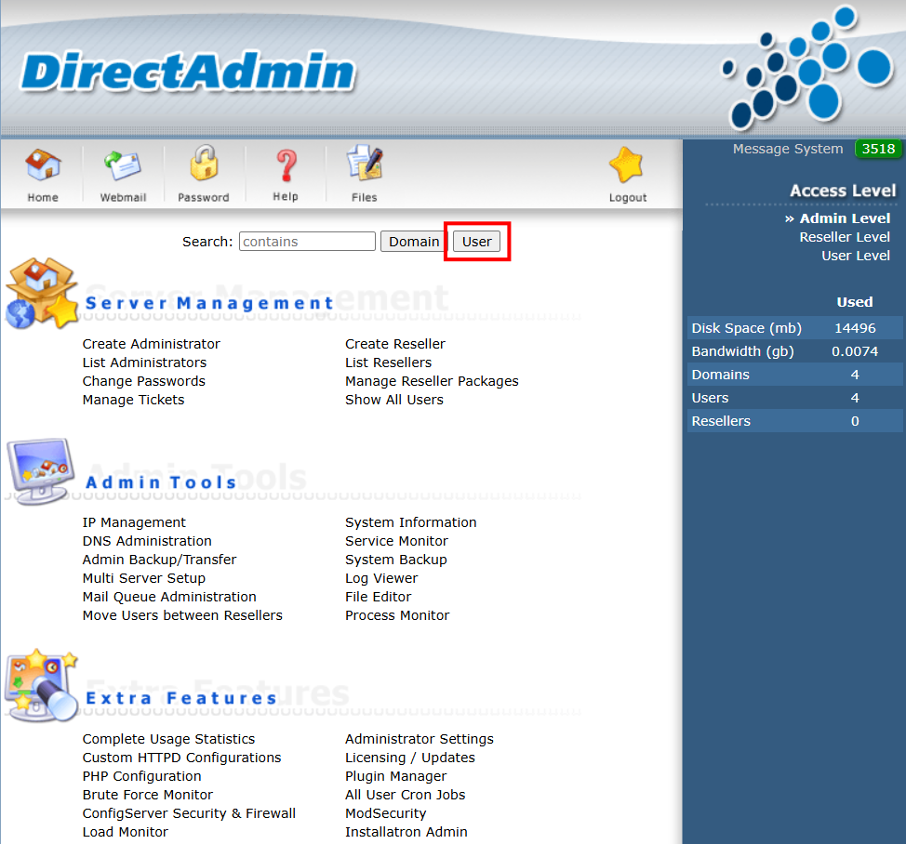Open Custom HTTPD Configurations
This screenshot has height=844, width=906.
click(x=182, y=758)
